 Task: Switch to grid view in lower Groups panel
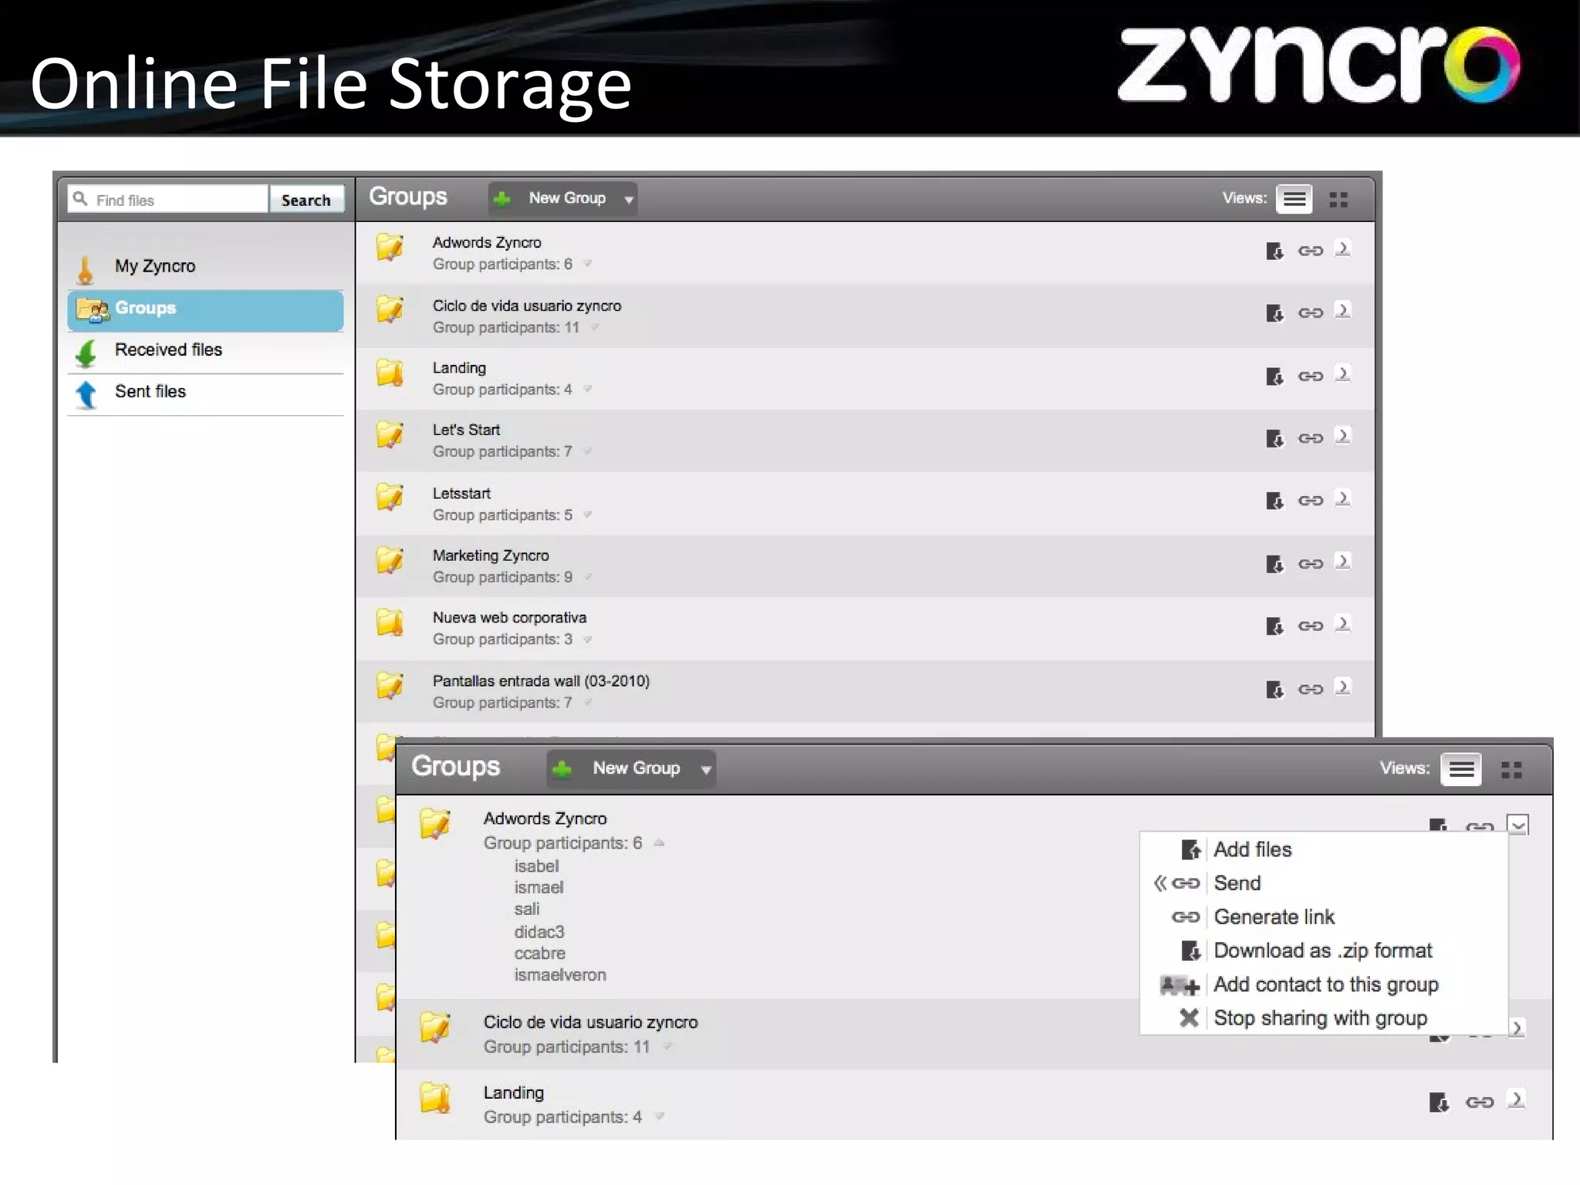coord(1511,770)
